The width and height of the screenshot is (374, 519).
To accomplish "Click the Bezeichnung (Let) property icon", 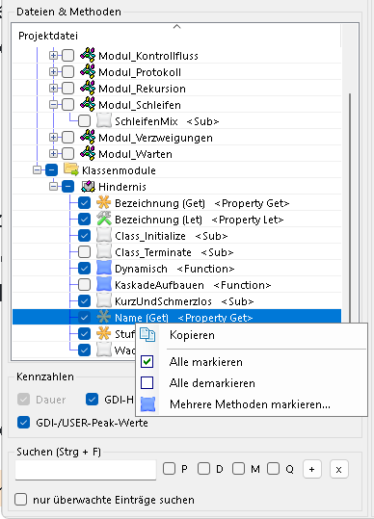I will click(x=104, y=220).
